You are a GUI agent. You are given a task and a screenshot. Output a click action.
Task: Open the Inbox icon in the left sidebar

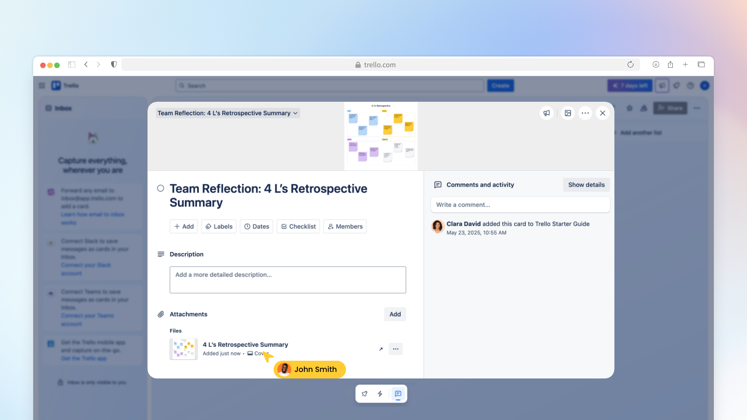49,108
